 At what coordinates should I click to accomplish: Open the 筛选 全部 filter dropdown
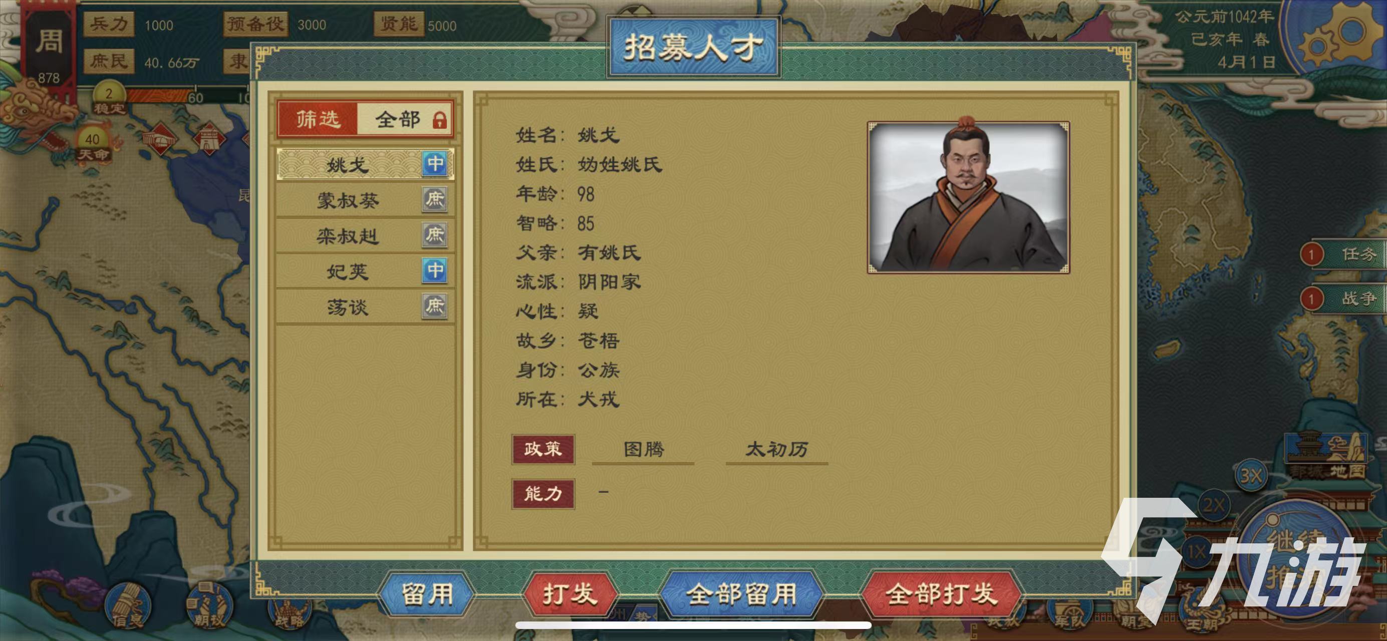(365, 119)
